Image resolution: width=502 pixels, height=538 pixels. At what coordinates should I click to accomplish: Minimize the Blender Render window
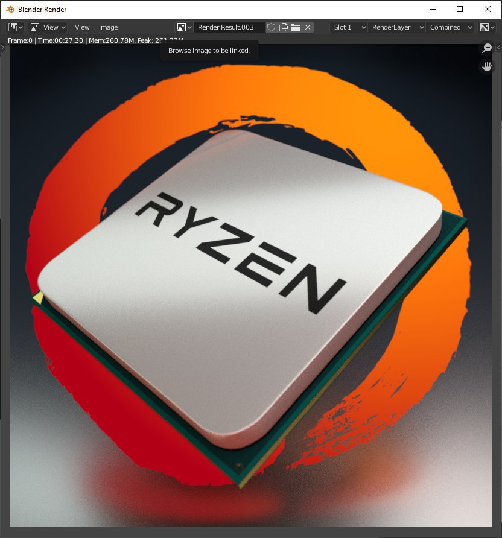click(433, 9)
